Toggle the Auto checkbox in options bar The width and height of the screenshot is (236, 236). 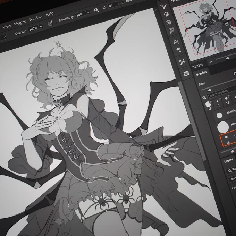123,2
